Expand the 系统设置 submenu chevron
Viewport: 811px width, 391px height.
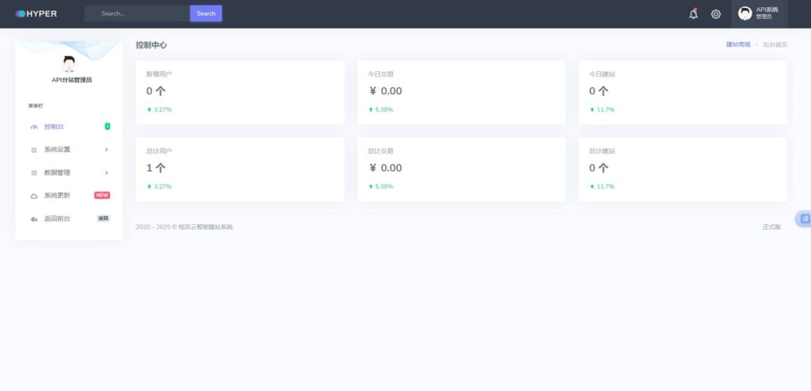[x=106, y=150]
